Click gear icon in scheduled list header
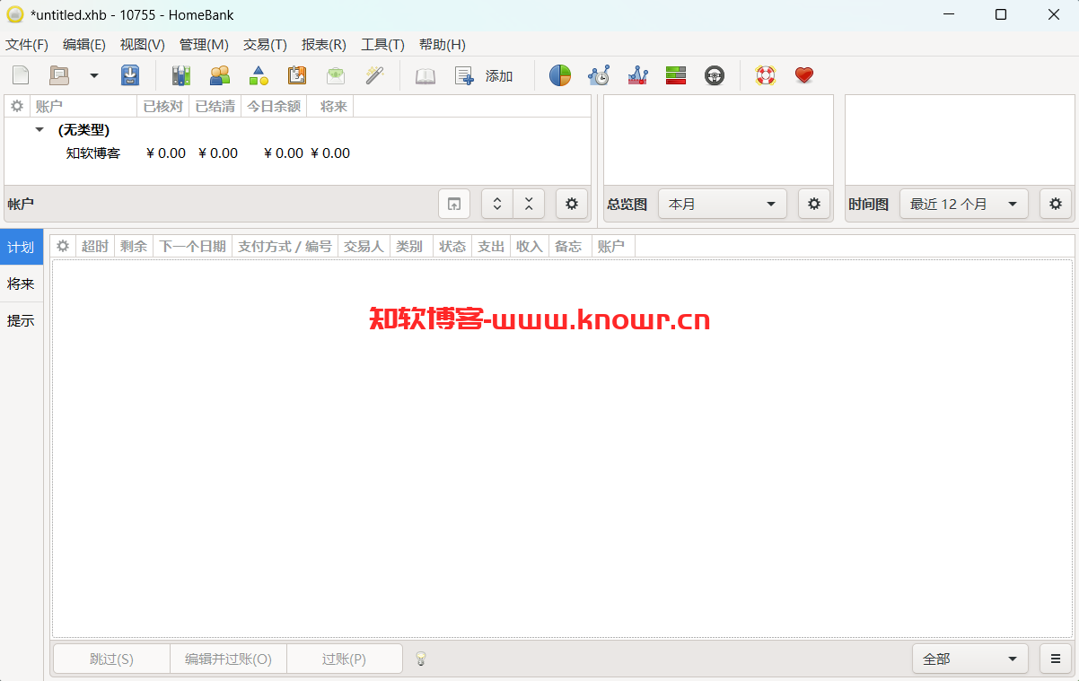The width and height of the screenshot is (1079, 681). click(x=63, y=246)
